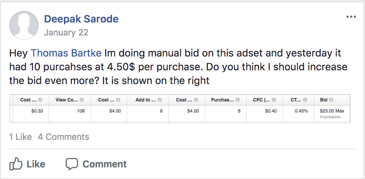Open the January 22 post timestamp

coord(66,33)
